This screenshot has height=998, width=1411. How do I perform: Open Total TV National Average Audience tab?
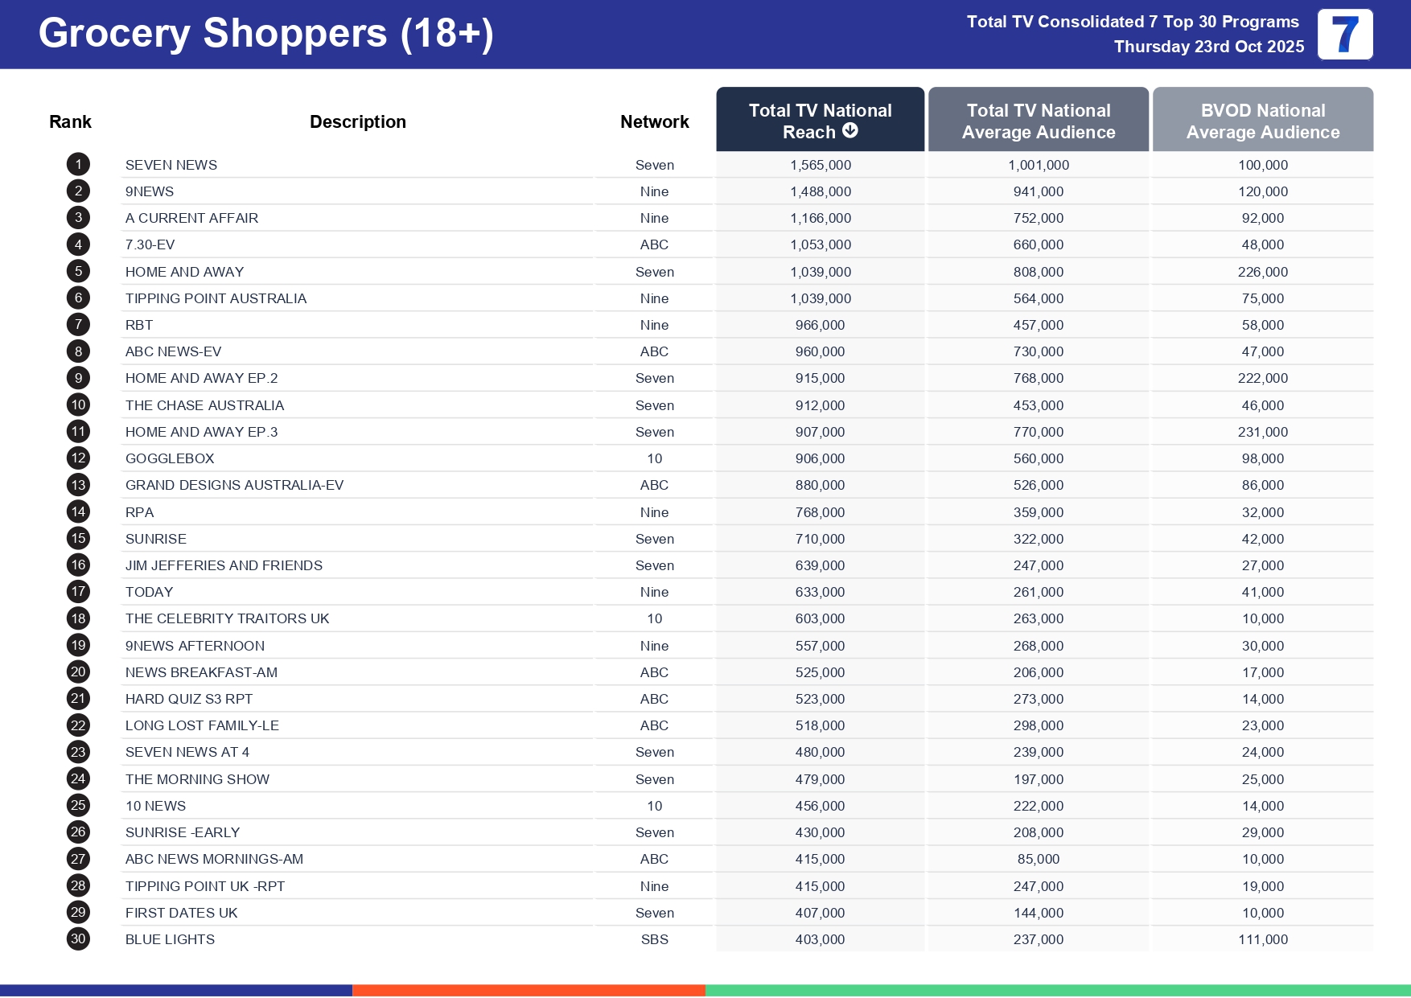point(1038,121)
